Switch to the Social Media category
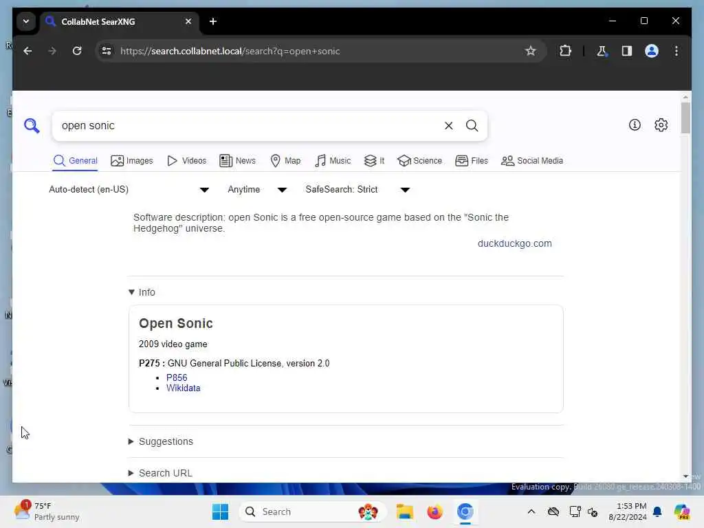This screenshot has height=528, width=704. 531,161
